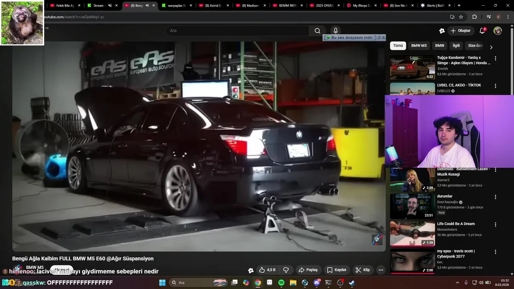Click the browser address bar URL
The width and height of the screenshot is (514, 289).
74,17
